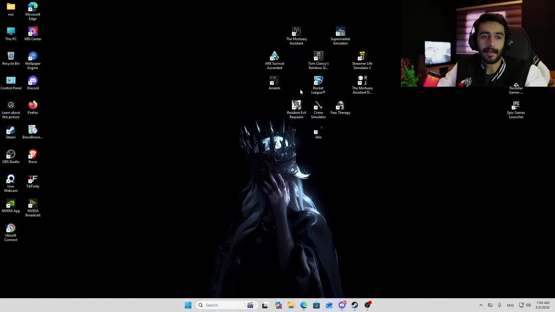
Task: Open Ubisoft Connect shortcut
Action: [x=11, y=233]
